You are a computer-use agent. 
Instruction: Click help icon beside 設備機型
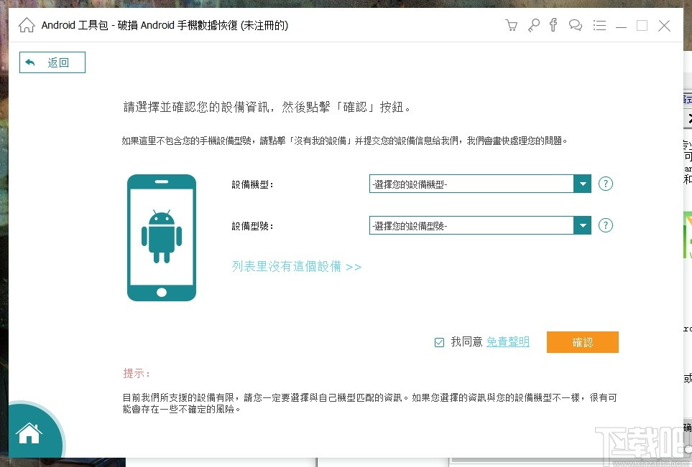(x=606, y=184)
